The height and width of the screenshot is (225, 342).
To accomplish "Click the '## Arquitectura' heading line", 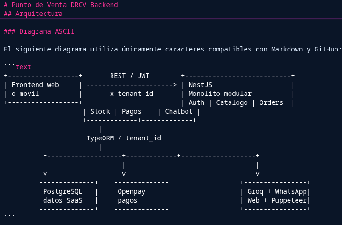I will (33, 14).
